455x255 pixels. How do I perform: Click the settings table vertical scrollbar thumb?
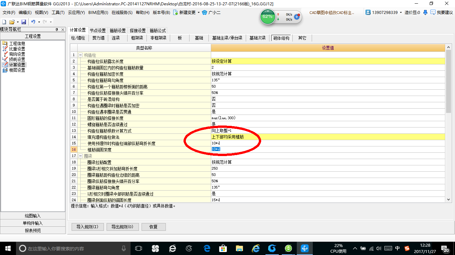click(448, 81)
